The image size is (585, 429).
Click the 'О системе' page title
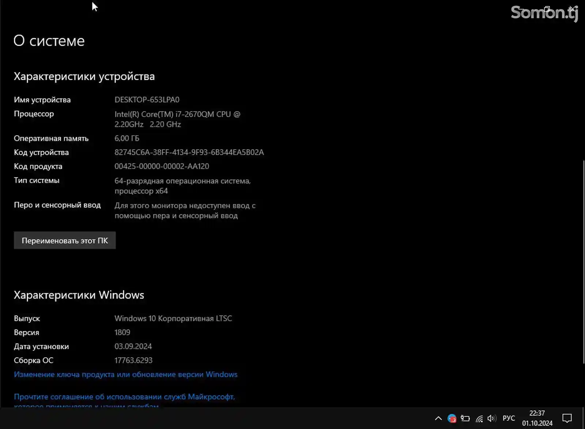[x=49, y=41]
